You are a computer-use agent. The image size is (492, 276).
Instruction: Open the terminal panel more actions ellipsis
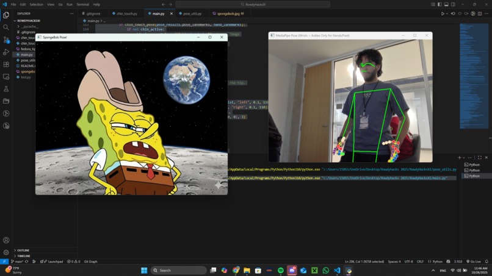pyautogui.click(x=469, y=158)
